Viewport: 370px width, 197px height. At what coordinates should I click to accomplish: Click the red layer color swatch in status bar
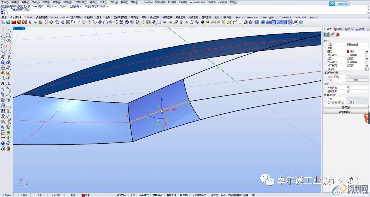pyautogui.click(x=83, y=195)
